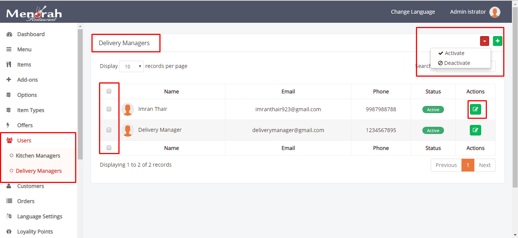This screenshot has height=238, width=518.
Task: Click Imran Thair's avatar thumbnail
Action: click(128, 109)
